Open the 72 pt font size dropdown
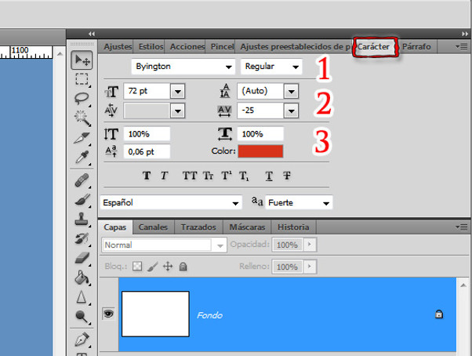This screenshot has width=472, height=356. [x=178, y=91]
